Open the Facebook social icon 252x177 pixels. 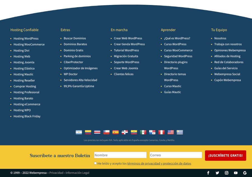pyautogui.click(x=208, y=173)
